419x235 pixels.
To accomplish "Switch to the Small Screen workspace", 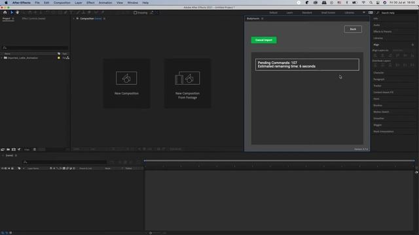I will [328, 12].
